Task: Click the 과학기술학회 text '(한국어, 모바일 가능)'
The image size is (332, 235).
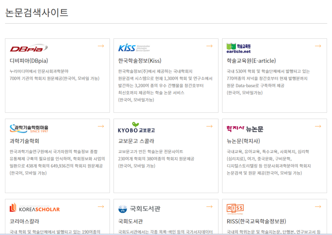Action: tap(28, 173)
